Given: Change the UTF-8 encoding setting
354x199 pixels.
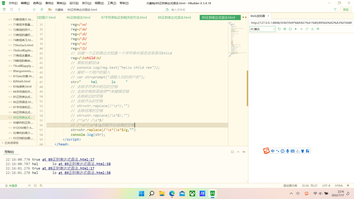Looking at the screenshot, I should [x=326, y=186].
